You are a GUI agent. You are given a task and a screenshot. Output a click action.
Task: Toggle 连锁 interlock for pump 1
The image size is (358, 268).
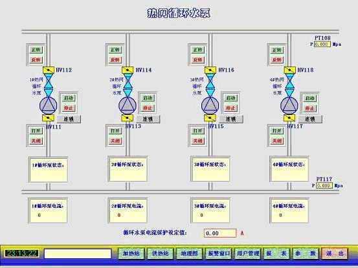(x=69, y=119)
